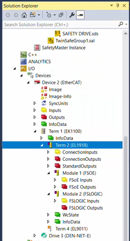Click the Search Solution Explorer field
Image resolution: width=130 pixels, height=241 pixels.
pyautogui.click(x=61, y=24)
